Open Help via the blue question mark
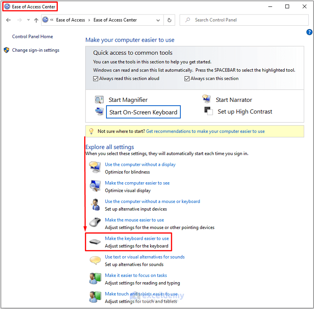314x309 pixels. coord(309,32)
